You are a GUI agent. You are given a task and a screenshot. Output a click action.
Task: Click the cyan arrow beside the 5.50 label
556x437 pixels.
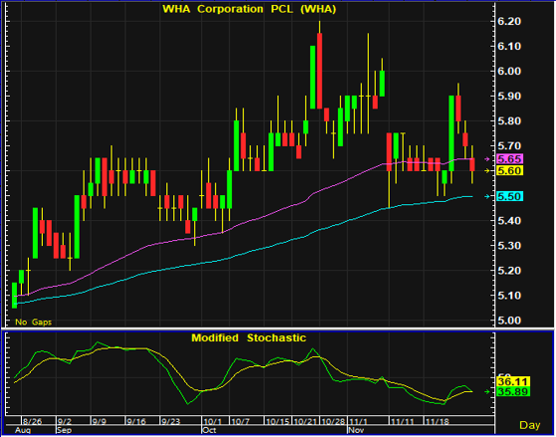[487, 196]
